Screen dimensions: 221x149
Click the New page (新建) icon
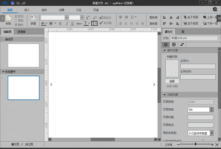point(33,18)
